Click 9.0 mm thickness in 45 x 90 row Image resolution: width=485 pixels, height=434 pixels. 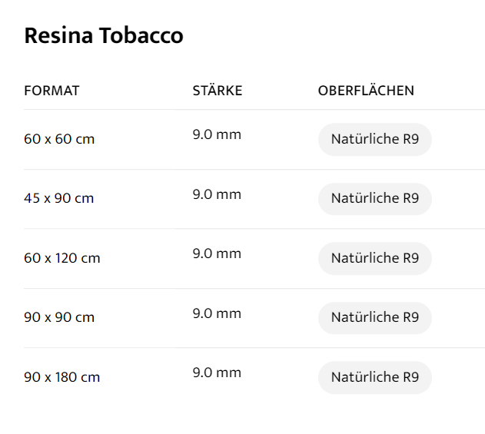[217, 194]
